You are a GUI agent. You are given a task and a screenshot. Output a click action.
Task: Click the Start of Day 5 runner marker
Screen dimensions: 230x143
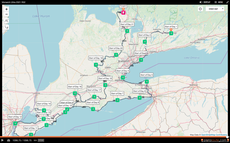coord(147,82)
